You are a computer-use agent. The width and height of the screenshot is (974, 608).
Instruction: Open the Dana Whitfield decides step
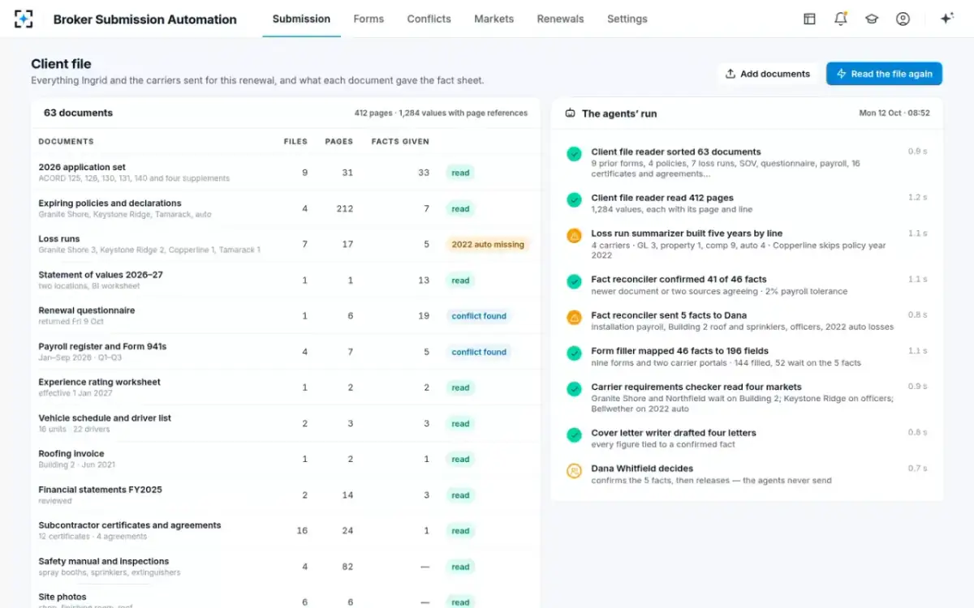[x=747, y=474]
